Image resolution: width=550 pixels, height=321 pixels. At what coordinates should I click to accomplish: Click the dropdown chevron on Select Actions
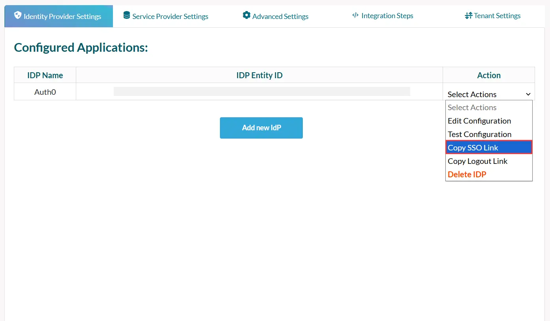tap(528, 94)
